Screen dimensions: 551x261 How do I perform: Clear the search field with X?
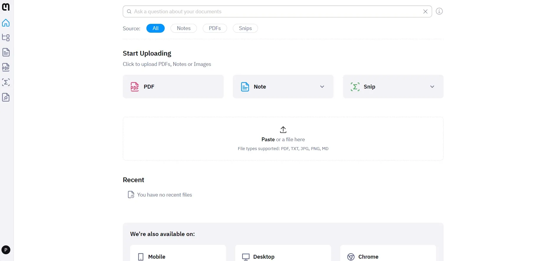pyautogui.click(x=425, y=11)
